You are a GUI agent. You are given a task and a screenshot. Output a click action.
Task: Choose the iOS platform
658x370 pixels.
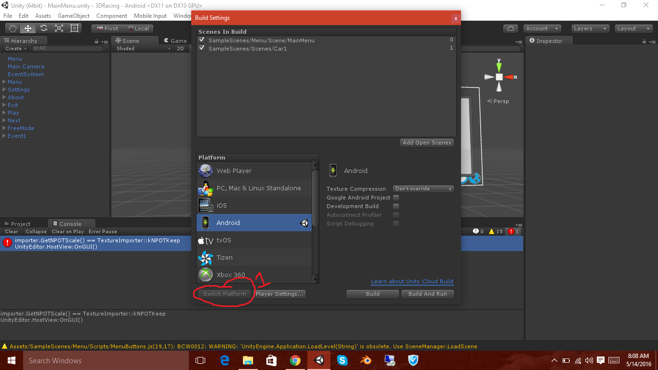coord(254,205)
